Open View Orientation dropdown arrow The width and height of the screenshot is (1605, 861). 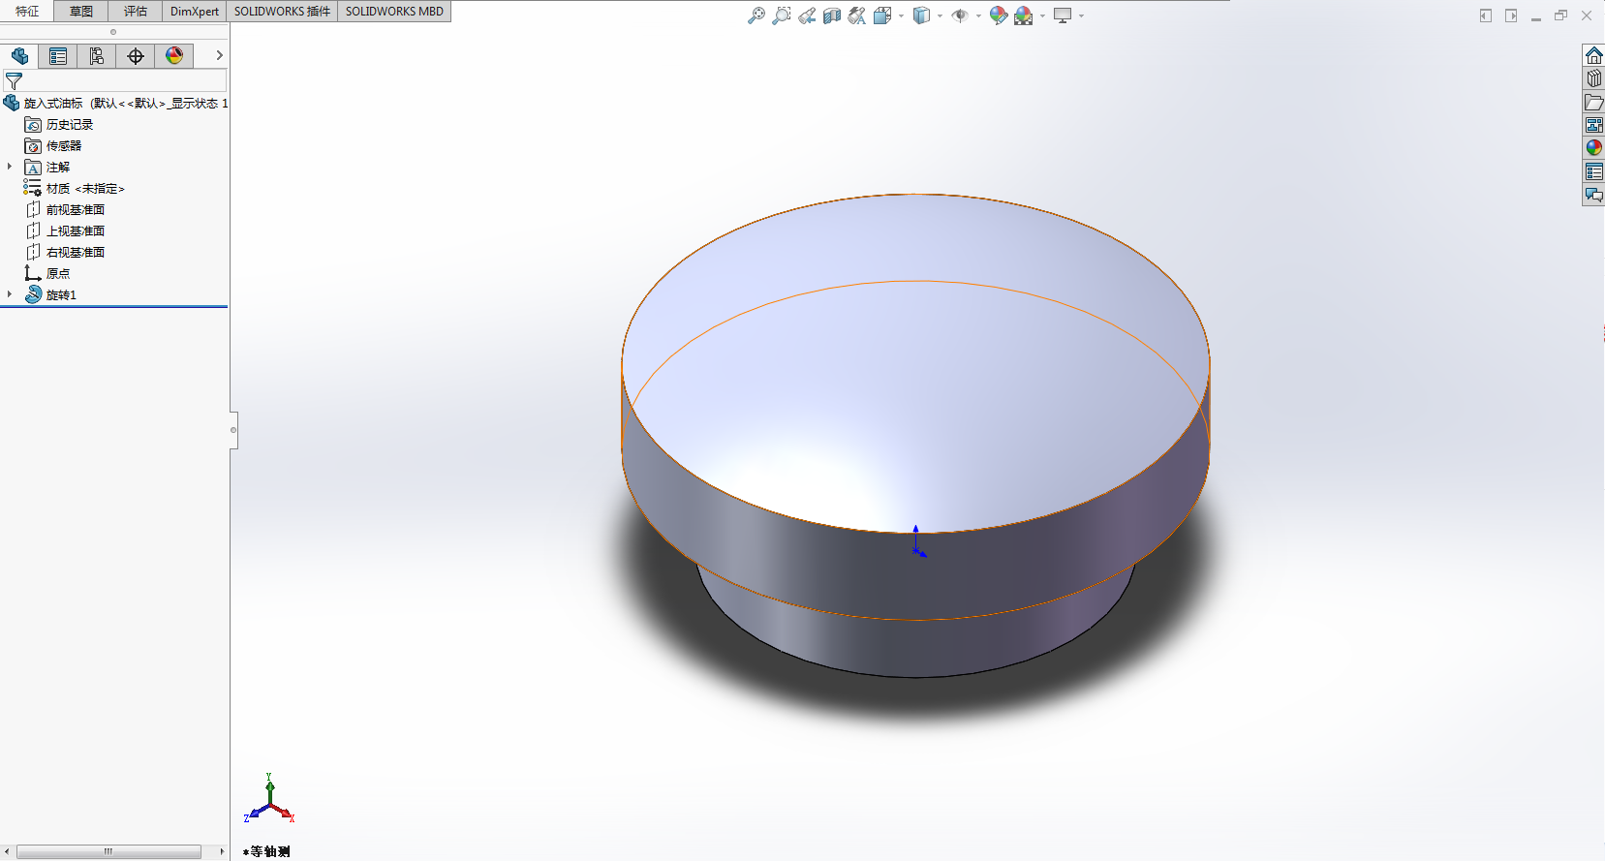click(901, 15)
